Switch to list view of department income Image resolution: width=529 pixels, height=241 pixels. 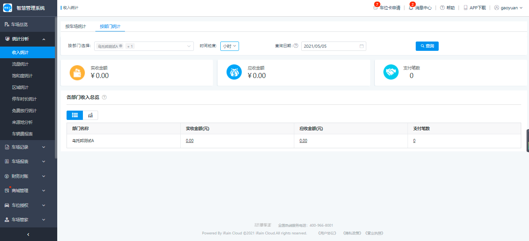pyautogui.click(x=75, y=115)
